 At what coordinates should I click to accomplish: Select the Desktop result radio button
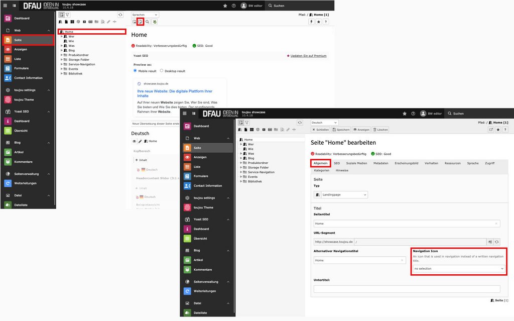(x=162, y=71)
